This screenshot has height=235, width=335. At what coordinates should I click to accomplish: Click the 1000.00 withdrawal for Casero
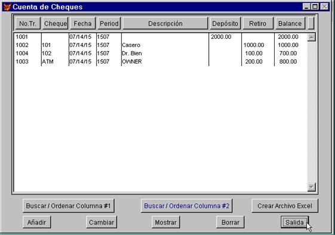tap(254, 45)
